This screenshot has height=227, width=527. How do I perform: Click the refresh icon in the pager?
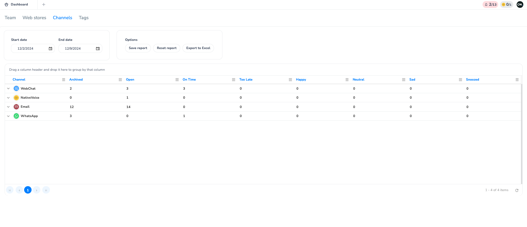point(517,190)
